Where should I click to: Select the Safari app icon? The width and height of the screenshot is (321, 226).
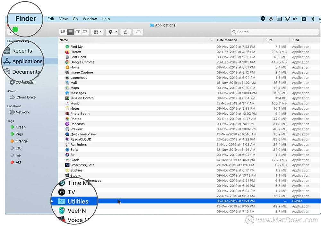(x=67, y=149)
